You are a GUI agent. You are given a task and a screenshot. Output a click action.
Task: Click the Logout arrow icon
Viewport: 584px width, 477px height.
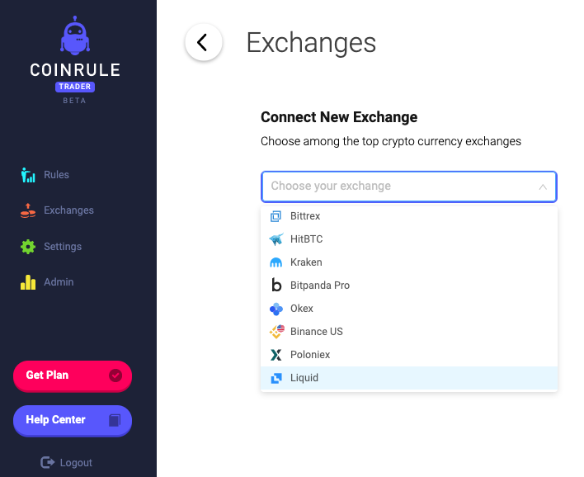[x=47, y=462]
